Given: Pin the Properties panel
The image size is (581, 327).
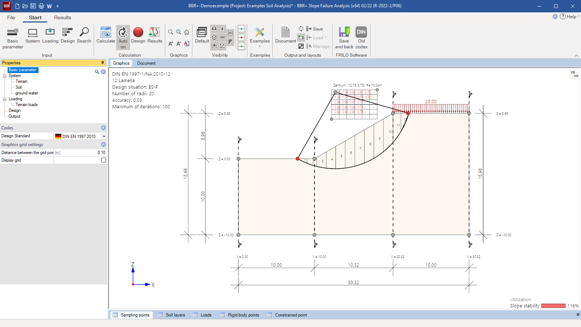Looking at the screenshot, I should (x=102, y=62).
